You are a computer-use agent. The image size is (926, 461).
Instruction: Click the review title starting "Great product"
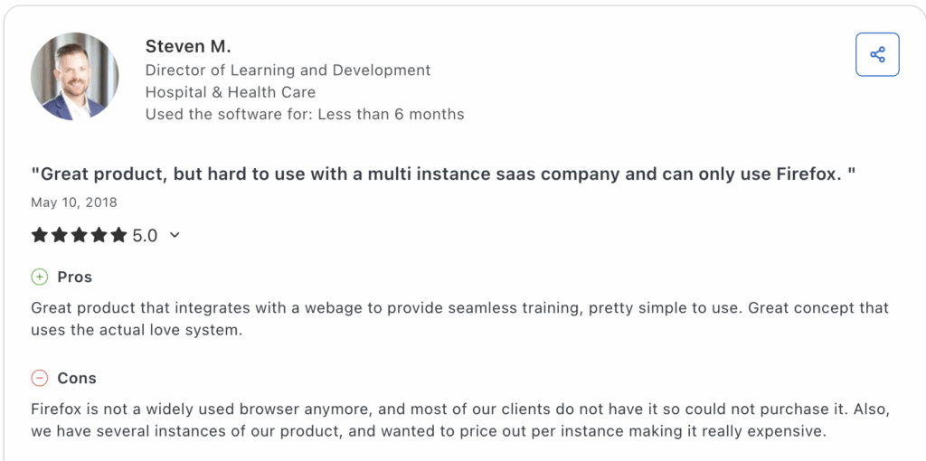tap(443, 174)
